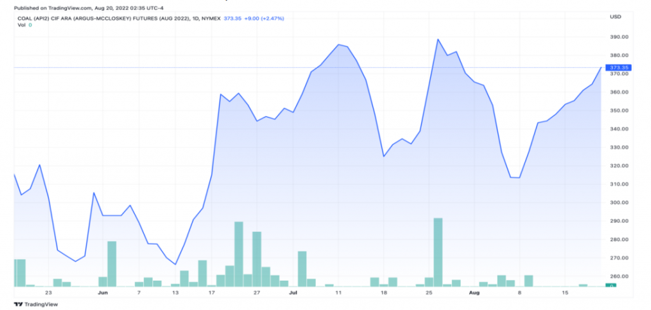Viewport: 651px width, 310px height.
Task: Click the last point of the price line at 373.35
Action: click(x=600, y=67)
